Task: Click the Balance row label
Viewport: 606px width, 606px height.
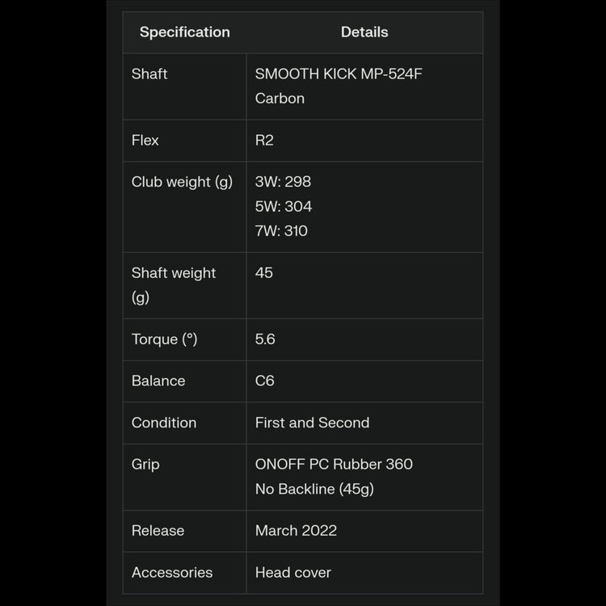Action: tap(158, 381)
